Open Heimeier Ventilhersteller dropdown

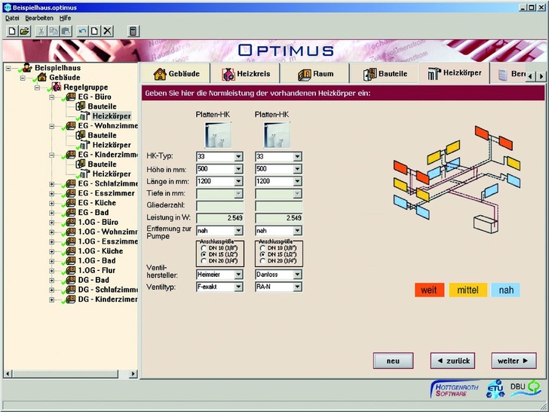[x=238, y=275]
